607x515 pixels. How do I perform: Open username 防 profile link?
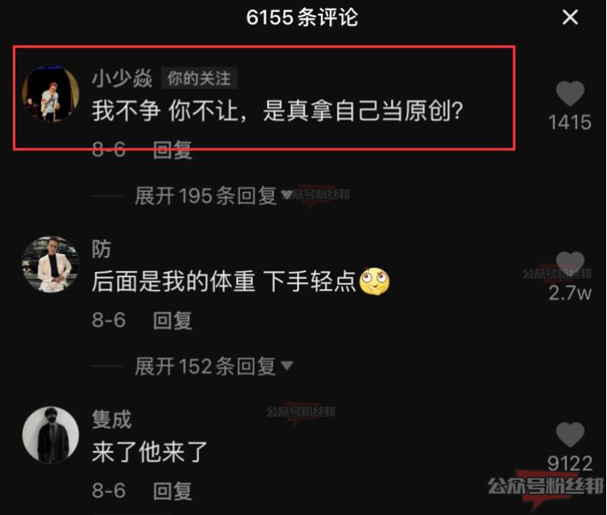click(x=102, y=249)
